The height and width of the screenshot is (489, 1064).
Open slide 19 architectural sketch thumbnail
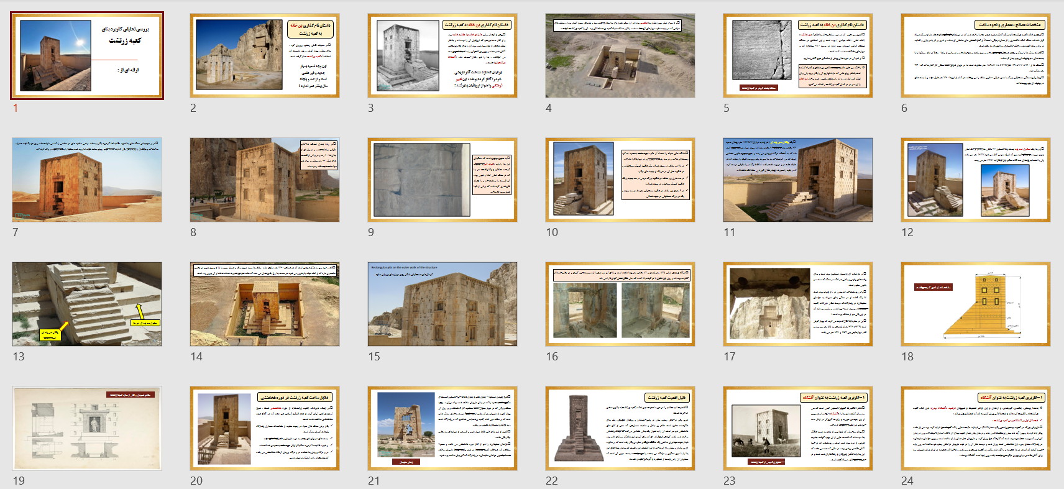(x=87, y=428)
